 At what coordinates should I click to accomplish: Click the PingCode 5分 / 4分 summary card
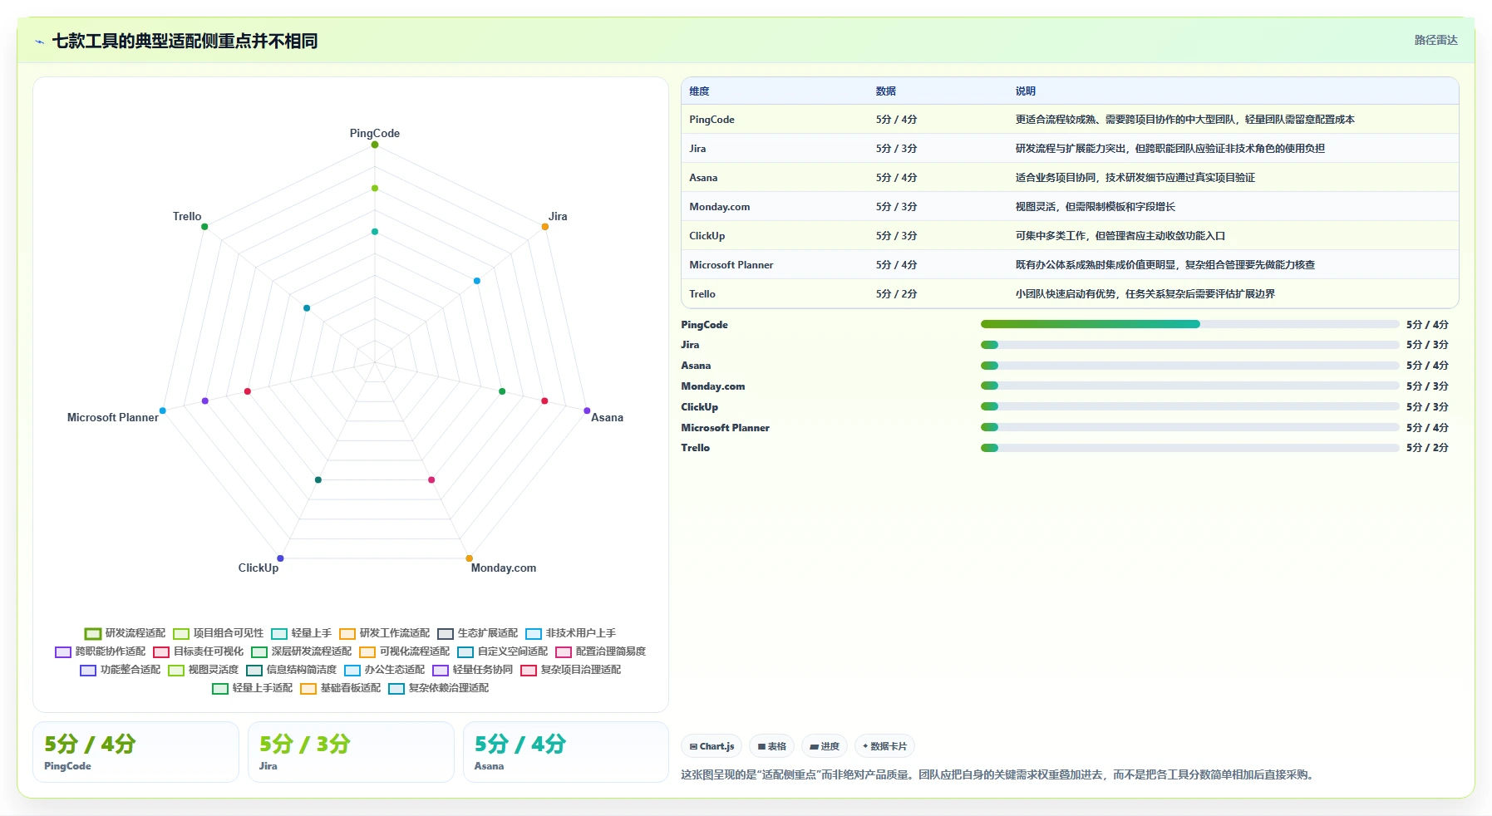tap(135, 752)
